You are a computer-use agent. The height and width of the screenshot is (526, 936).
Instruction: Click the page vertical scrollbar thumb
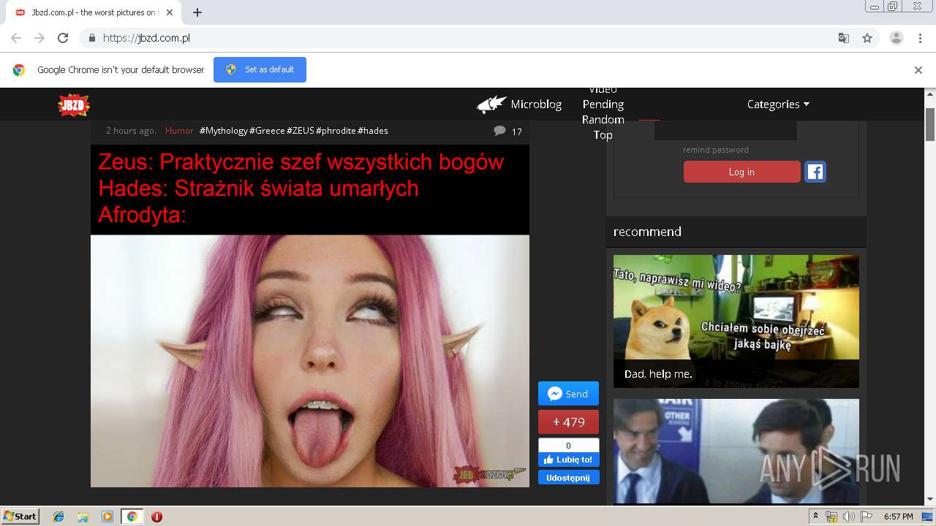click(930, 124)
